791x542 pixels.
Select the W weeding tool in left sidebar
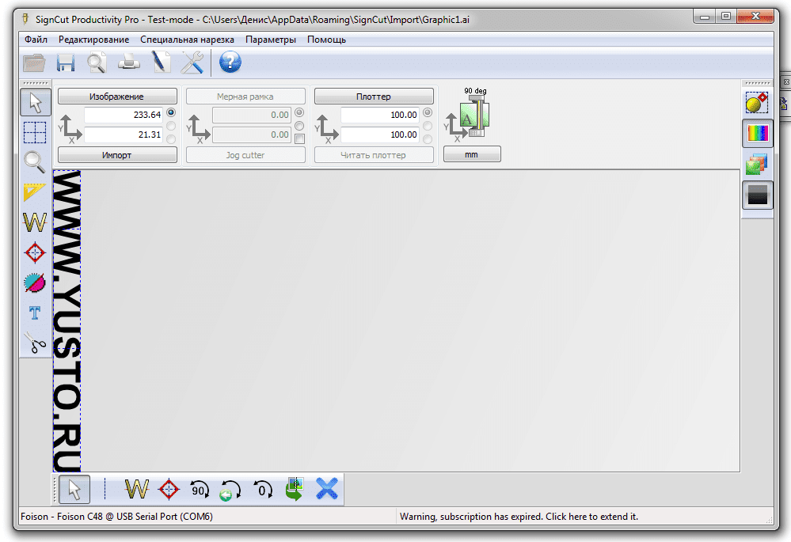(35, 222)
